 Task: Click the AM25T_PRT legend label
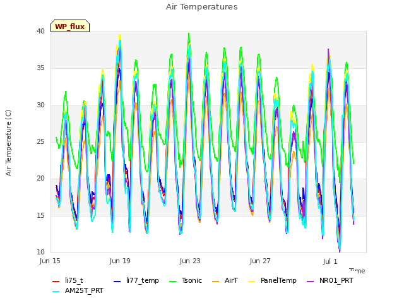pyautogui.click(x=84, y=290)
